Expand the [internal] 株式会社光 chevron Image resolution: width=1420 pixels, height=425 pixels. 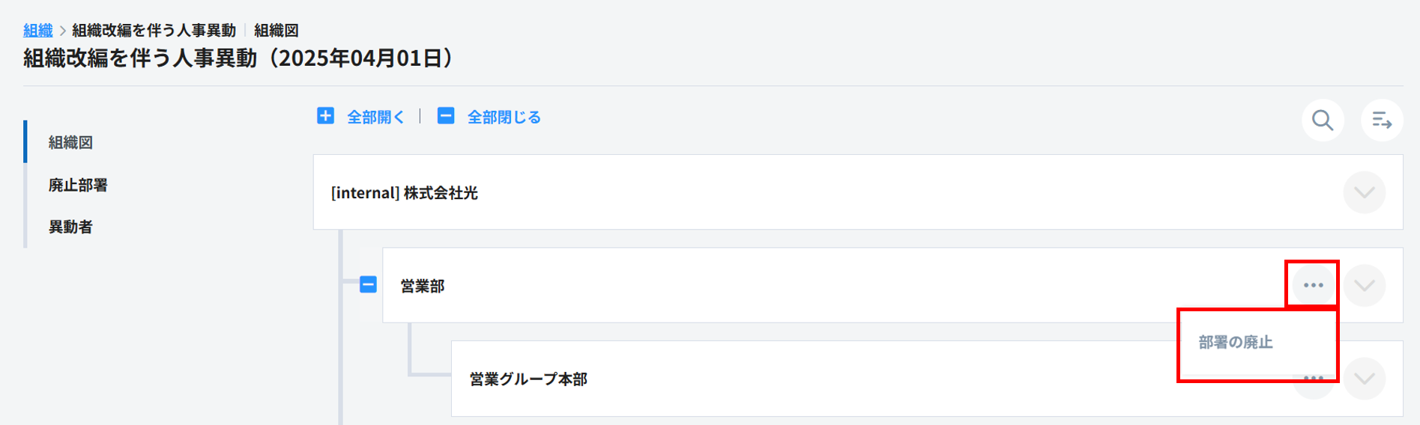[1364, 192]
